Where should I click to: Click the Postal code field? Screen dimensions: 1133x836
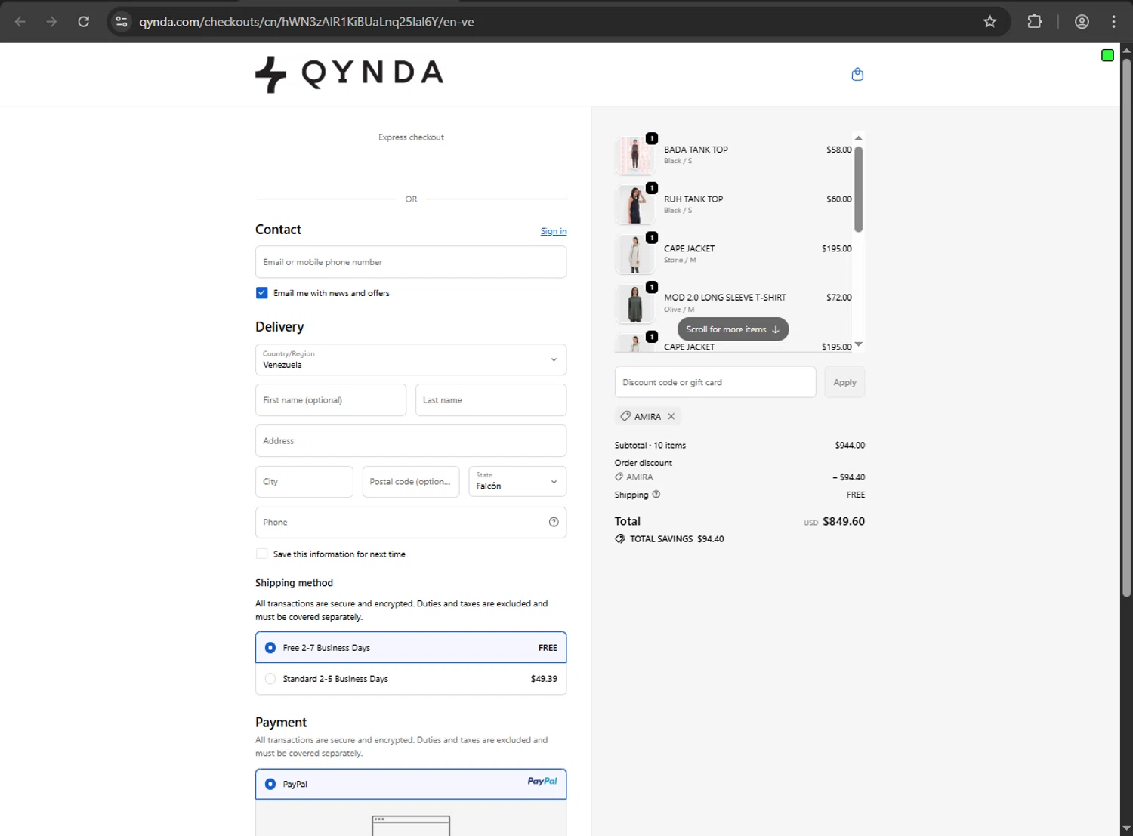point(411,481)
